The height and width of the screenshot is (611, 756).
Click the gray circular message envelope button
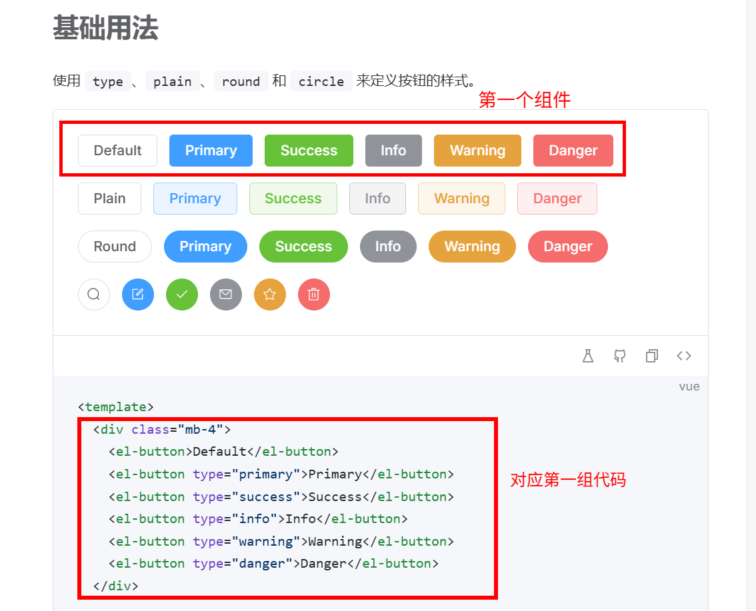pos(226,295)
